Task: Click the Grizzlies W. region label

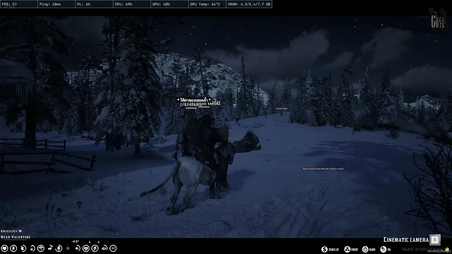Action: 12,231
